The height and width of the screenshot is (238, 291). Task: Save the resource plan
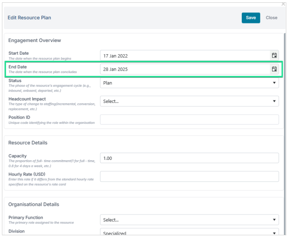251,18
